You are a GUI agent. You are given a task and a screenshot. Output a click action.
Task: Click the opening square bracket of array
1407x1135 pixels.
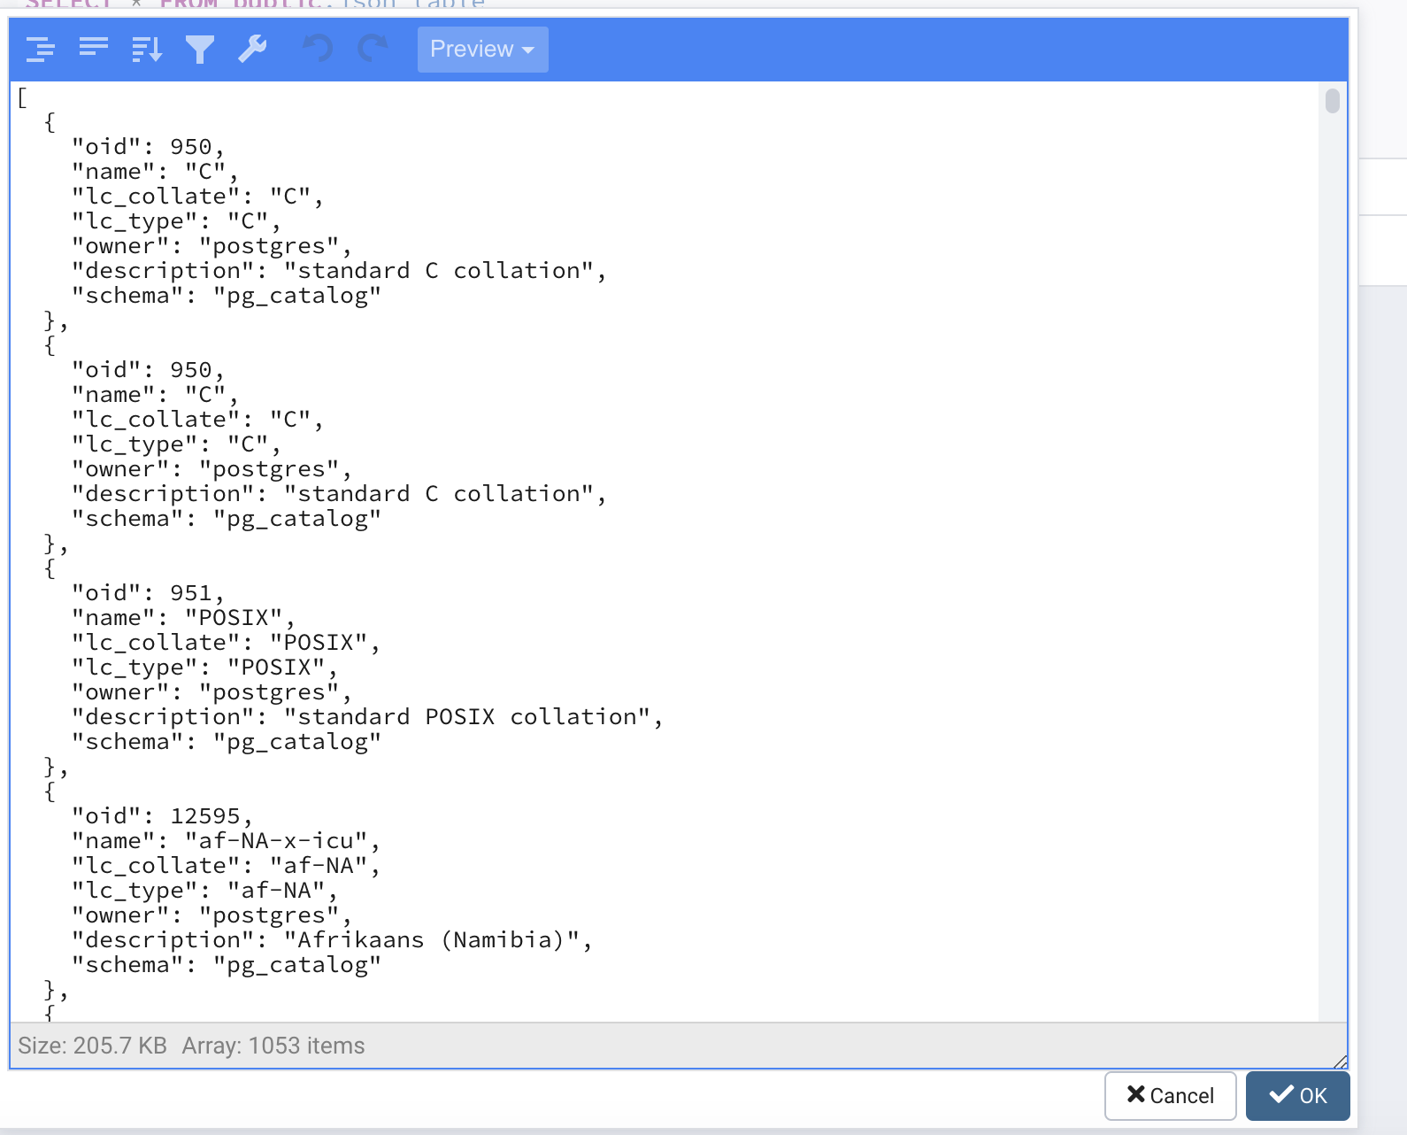[x=22, y=97]
